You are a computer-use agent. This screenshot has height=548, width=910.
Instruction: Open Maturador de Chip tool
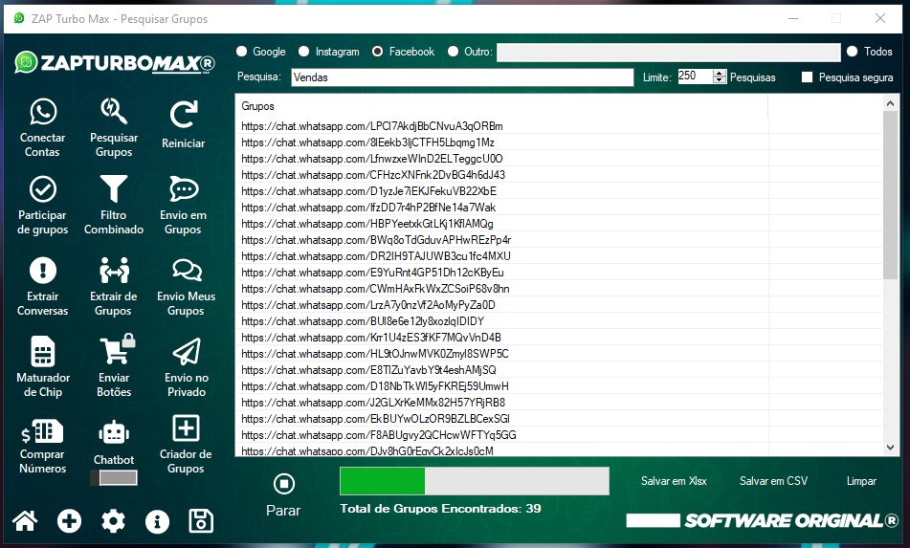[43, 352]
